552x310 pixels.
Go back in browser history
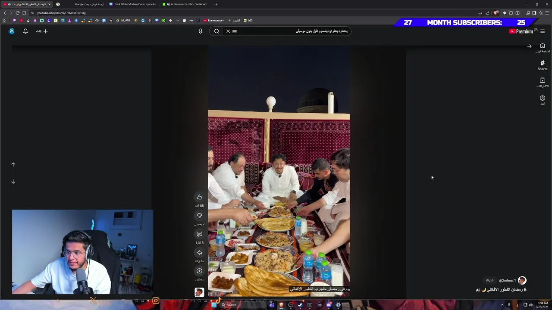(x=5, y=13)
